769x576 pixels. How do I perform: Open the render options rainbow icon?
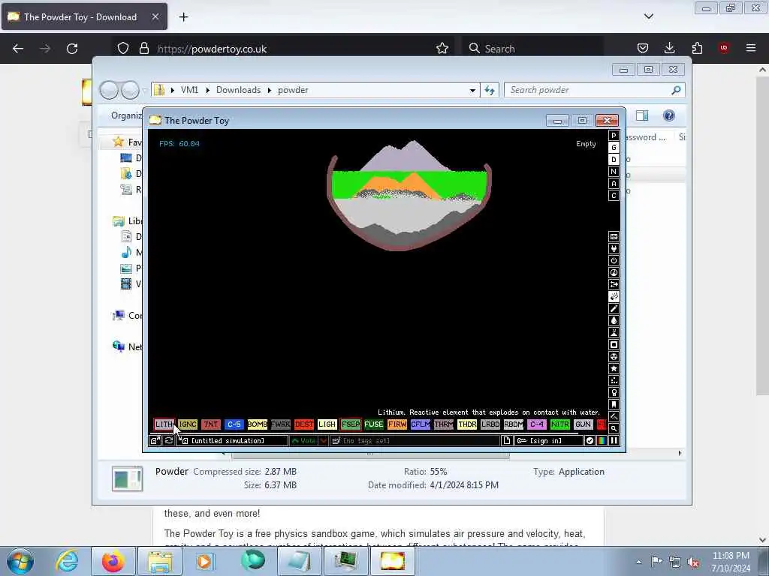[602, 441]
